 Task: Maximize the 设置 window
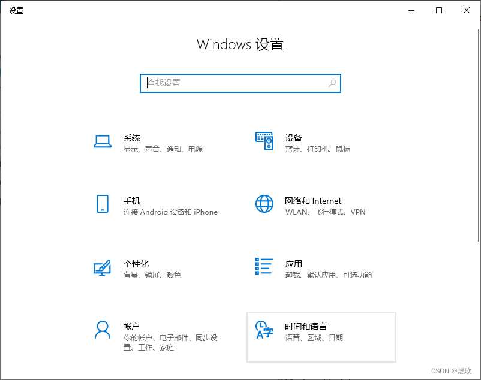click(x=439, y=10)
